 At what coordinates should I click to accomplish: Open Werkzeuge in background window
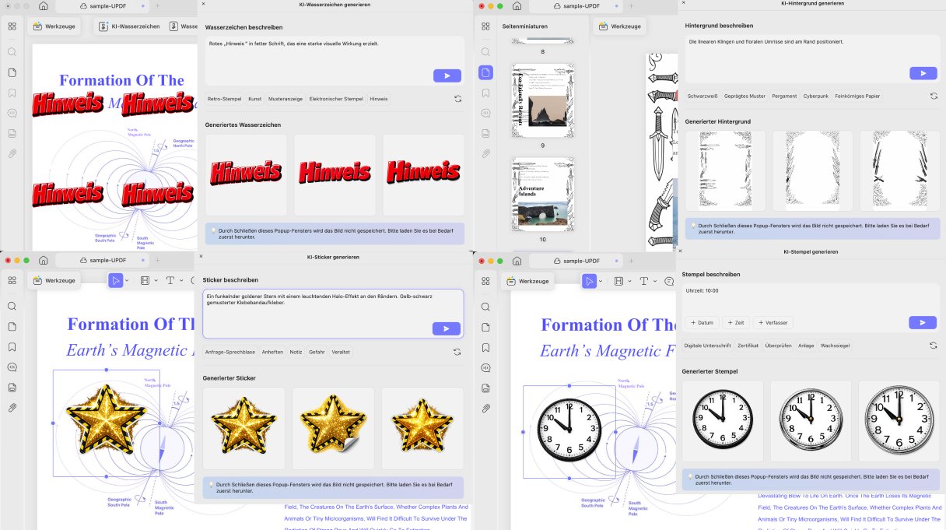point(620,26)
